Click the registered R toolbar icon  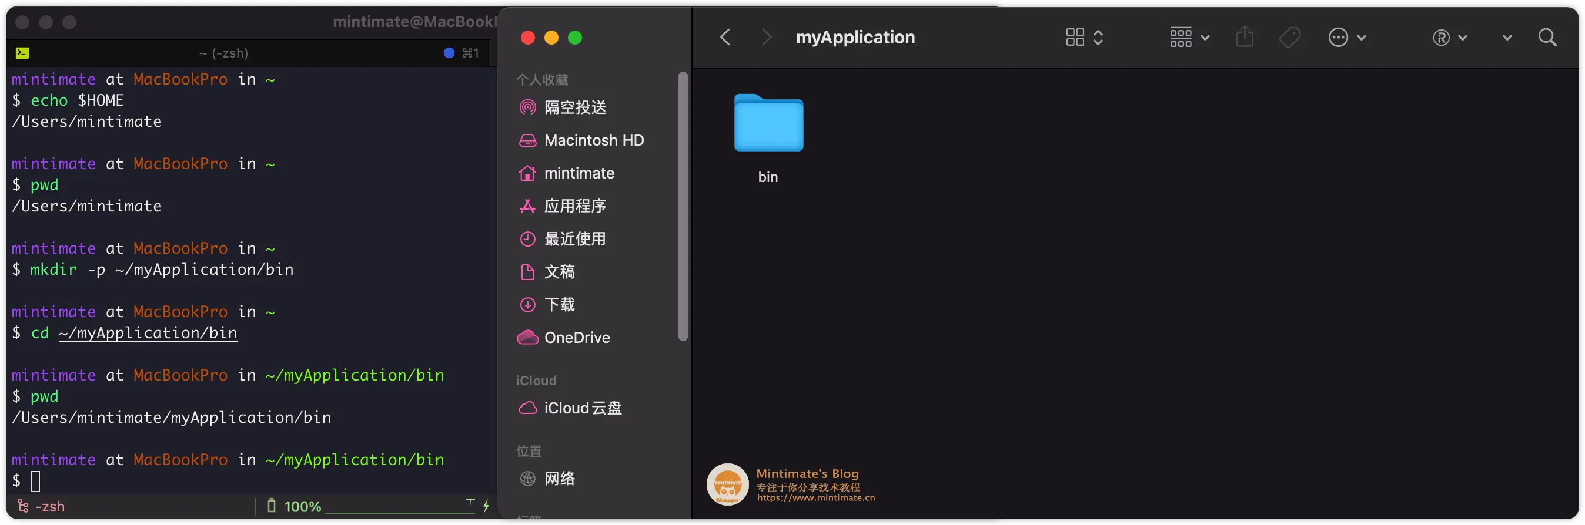[1441, 38]
